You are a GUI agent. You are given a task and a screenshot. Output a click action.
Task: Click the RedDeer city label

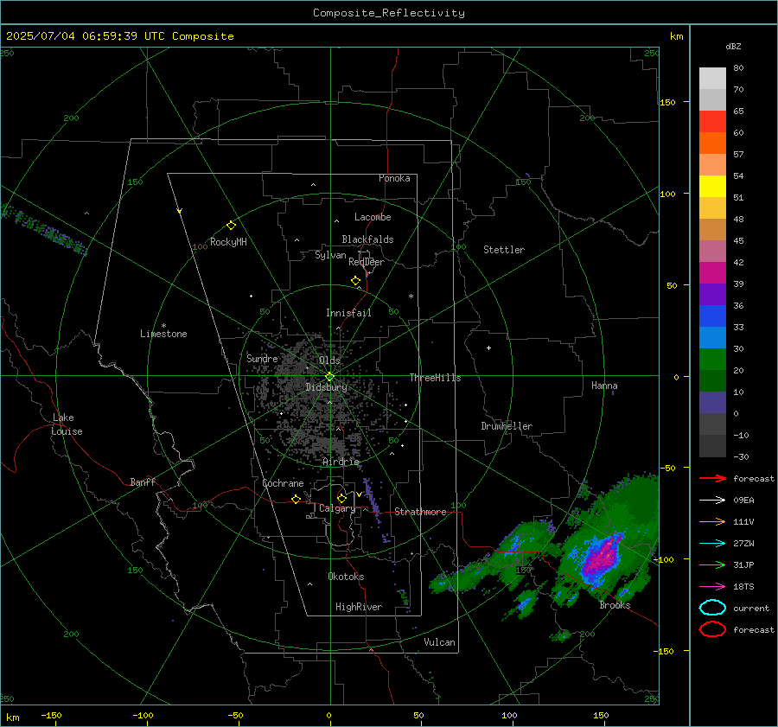(367, 262)
